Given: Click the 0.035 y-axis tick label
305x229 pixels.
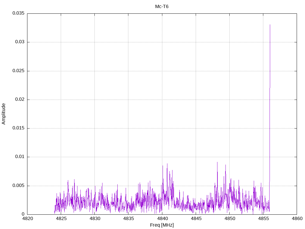Looking at the screenshot, I should 18,13.
